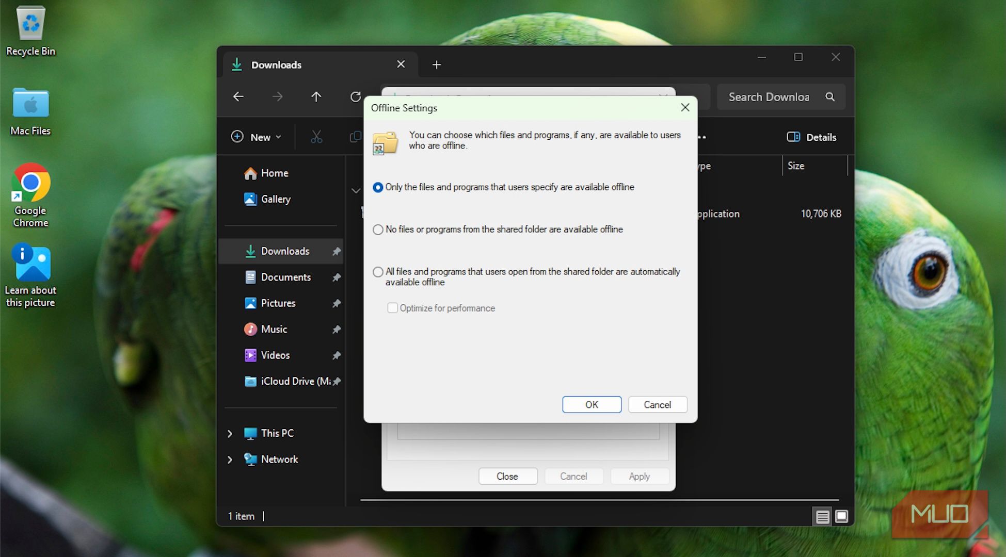1006x557 pixels.
Task: Open the toolbar See more ellipsis
Action: (702, 137)
